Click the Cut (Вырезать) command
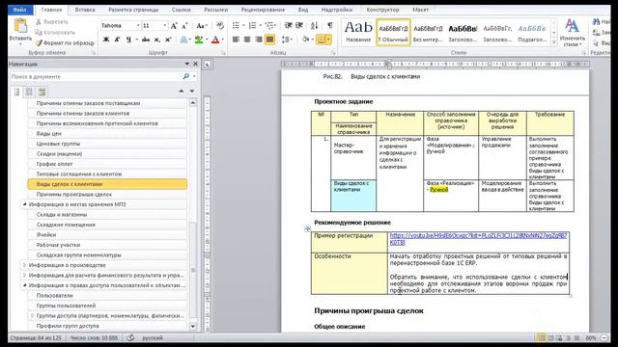Image resolution: width=618 pixels, height=347 pixels. (51, 22)
